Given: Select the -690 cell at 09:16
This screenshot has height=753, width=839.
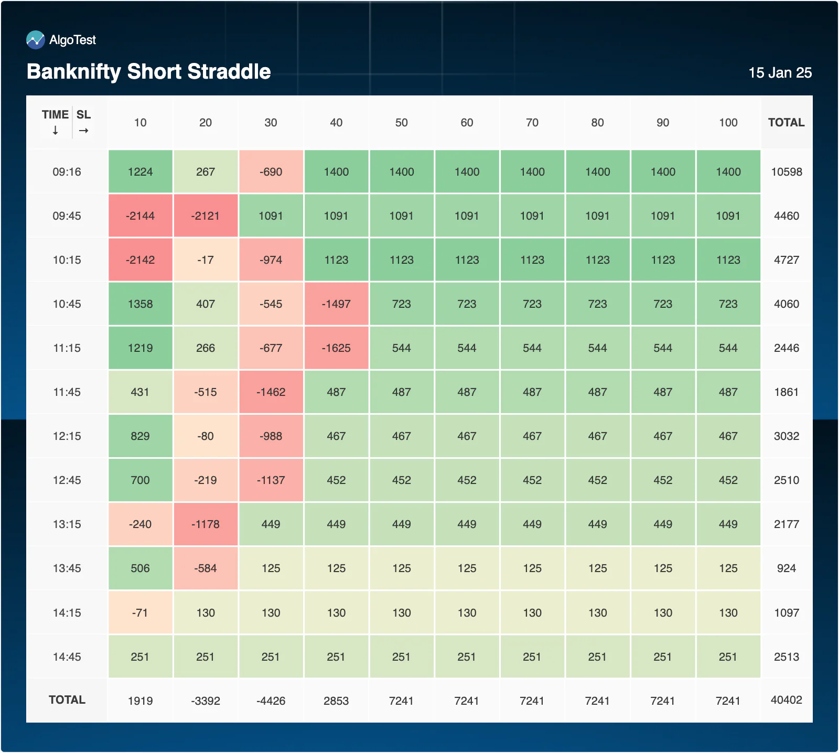Looking at the screenshot, I should pyautogui.click(x=271, y=172).
